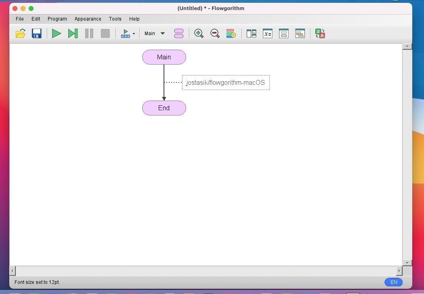Run the program with the green play button
Screen dimensions: 424x294
pos(56,34)
